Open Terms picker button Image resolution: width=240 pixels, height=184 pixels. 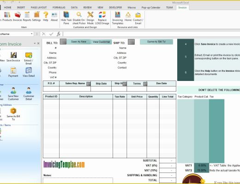point(145,84)
